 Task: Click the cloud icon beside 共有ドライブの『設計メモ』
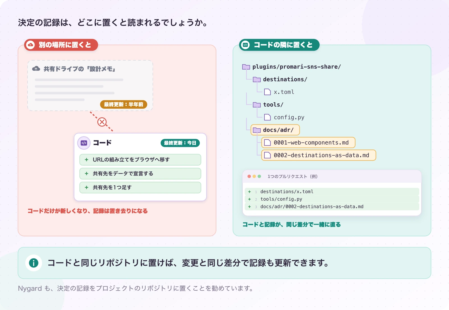pyautogui.click(x=36, y=69)
